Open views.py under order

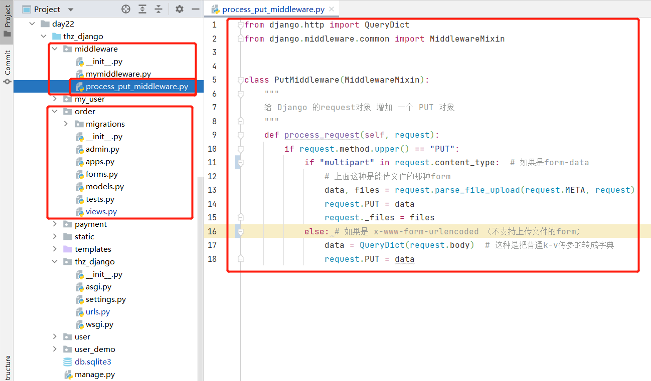pyautogui.click(x=101, y=211)
